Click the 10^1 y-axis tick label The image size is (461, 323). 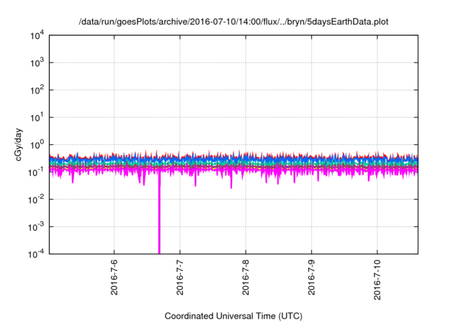click(x=37, y=118)
